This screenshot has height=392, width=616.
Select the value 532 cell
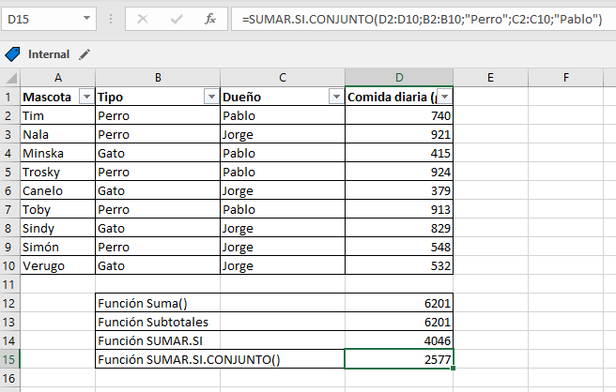point(399,265)
